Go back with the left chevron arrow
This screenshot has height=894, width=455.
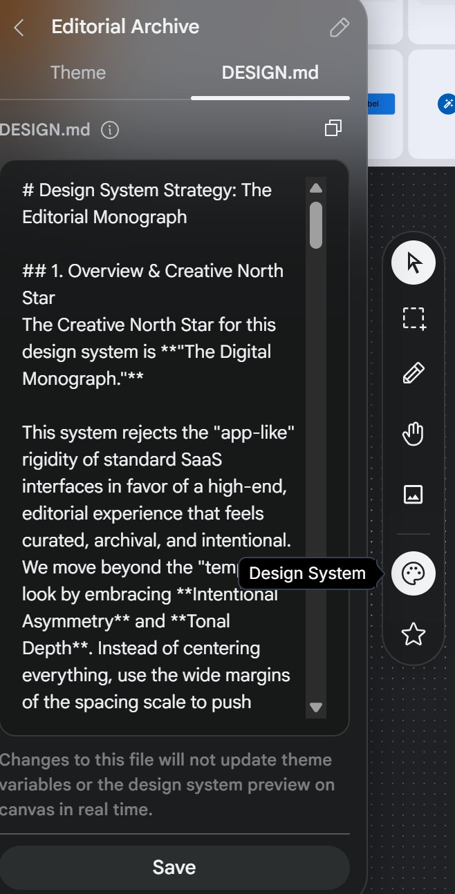pyautogui.click(x=19, y=28)
